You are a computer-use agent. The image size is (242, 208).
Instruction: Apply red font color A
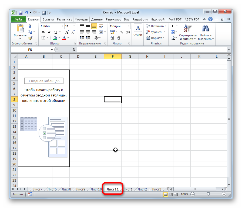pyautogui.click(x=64, y=38)
